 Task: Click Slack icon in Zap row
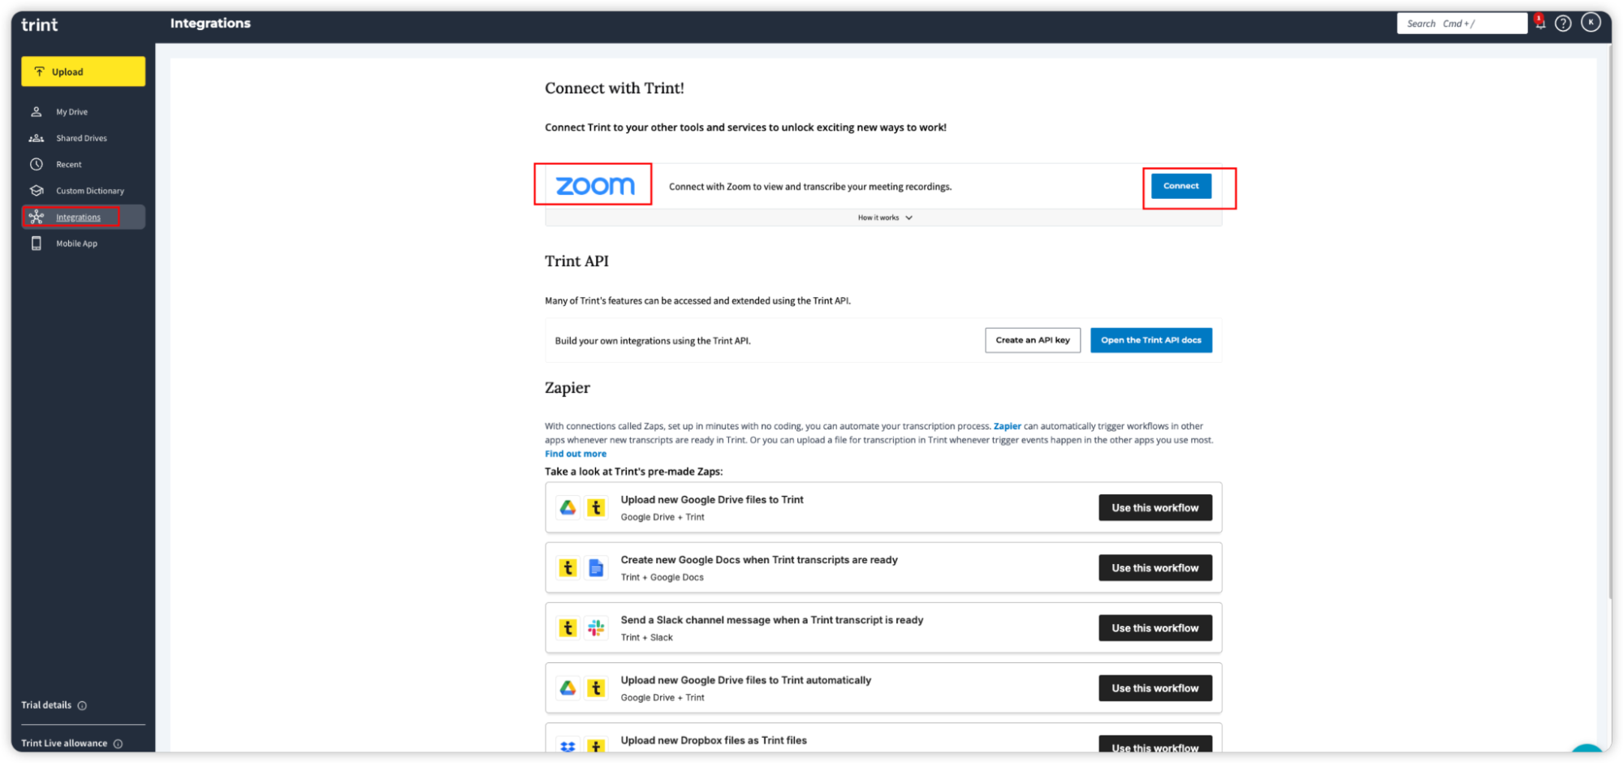click(596, 628)
